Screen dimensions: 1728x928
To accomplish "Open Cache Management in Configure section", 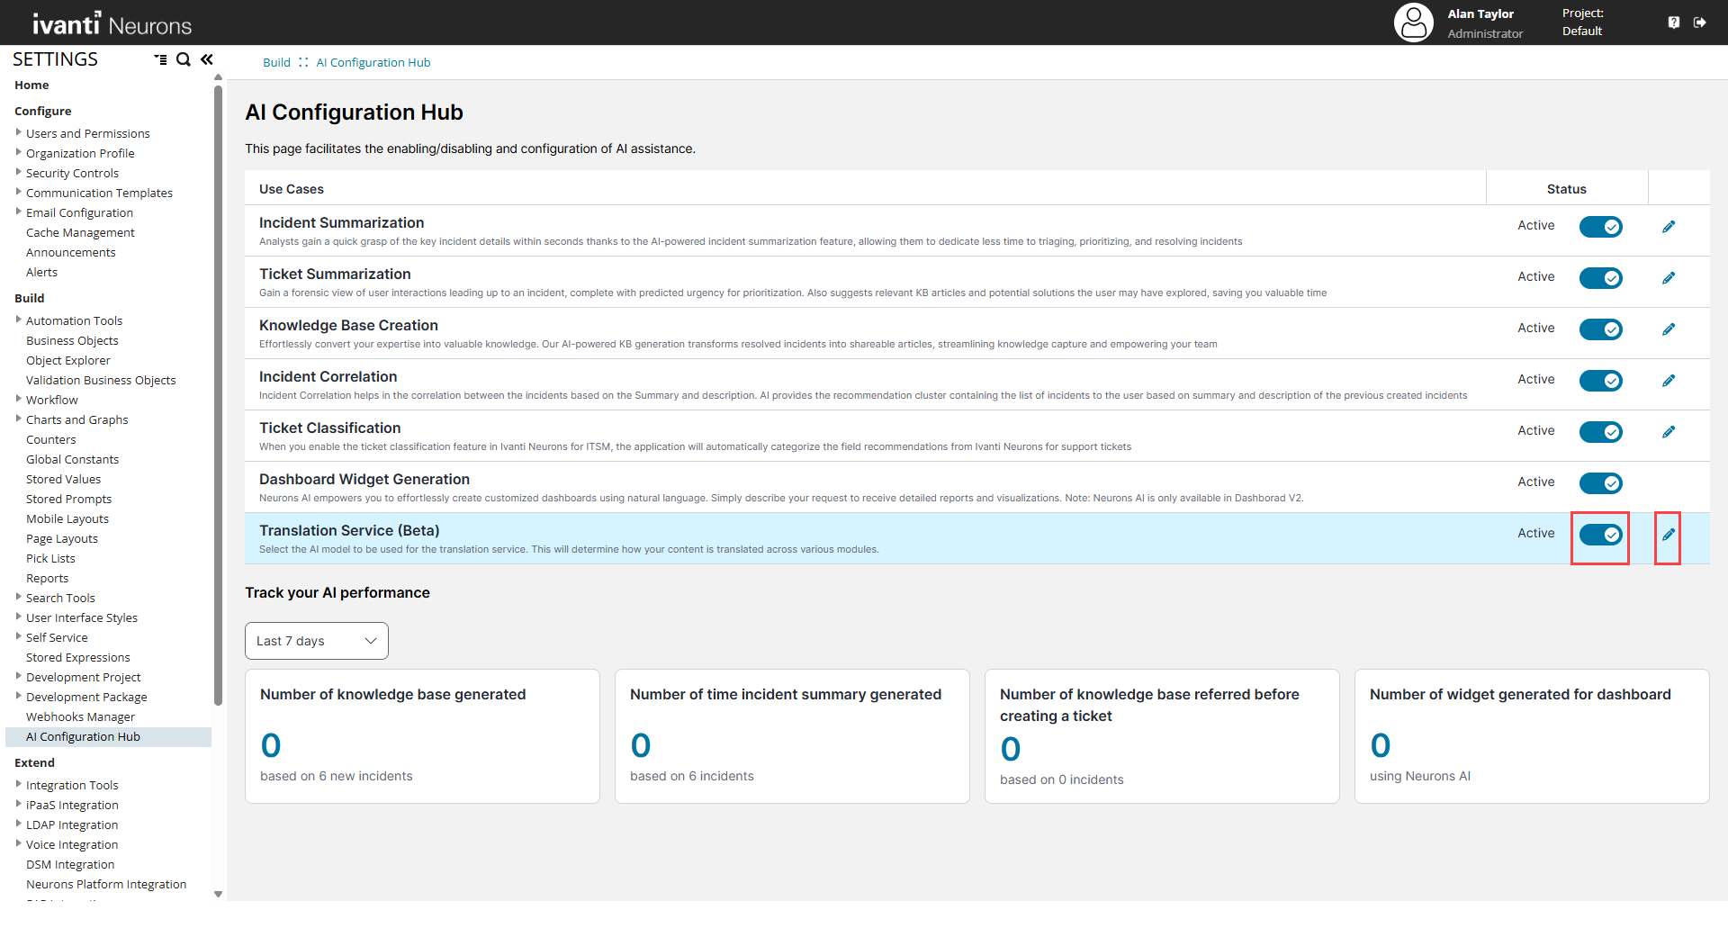I will point(80,233).
